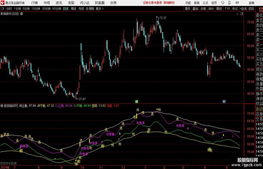Switch to 1分钟 period tab
Image resolution: width=263 pixels, height=169 pixels.
pyautogui.click(x=17, y=9)
